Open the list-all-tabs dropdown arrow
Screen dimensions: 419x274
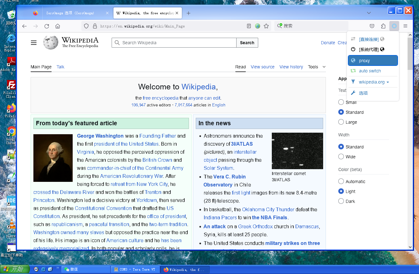(x=369, y=13)
